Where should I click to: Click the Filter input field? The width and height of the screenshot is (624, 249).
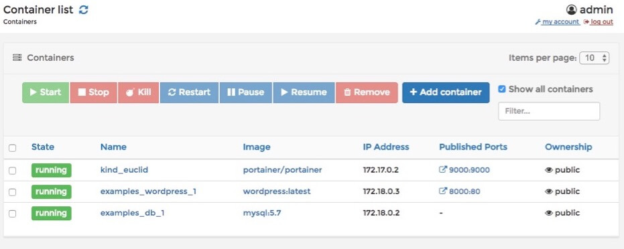tap(549, 111)
